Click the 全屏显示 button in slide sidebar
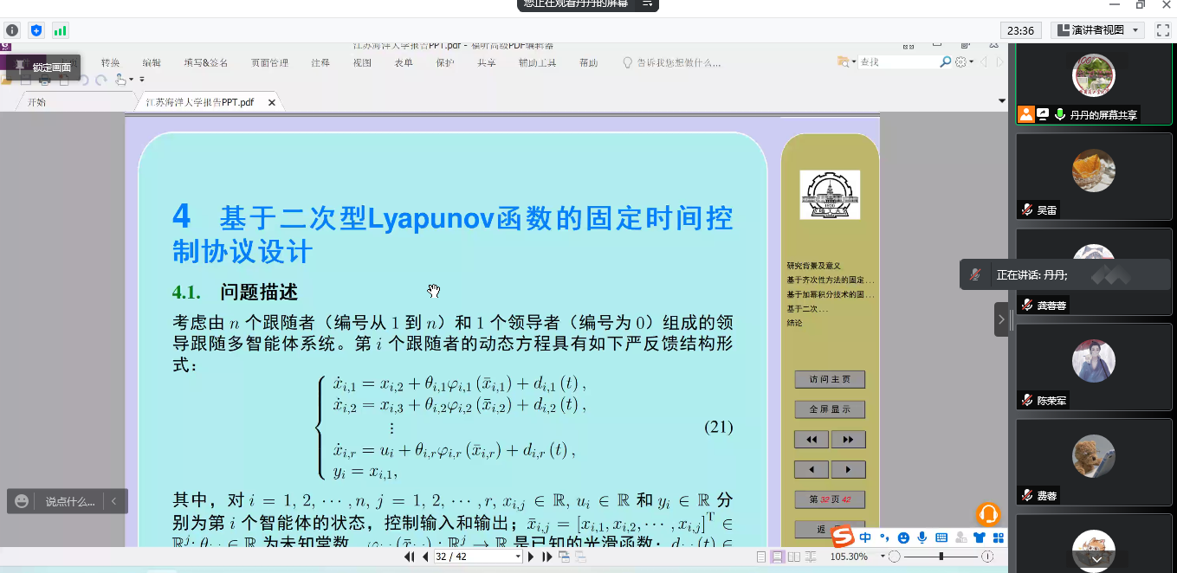1177x573 pixels. [x=830, y=409]
